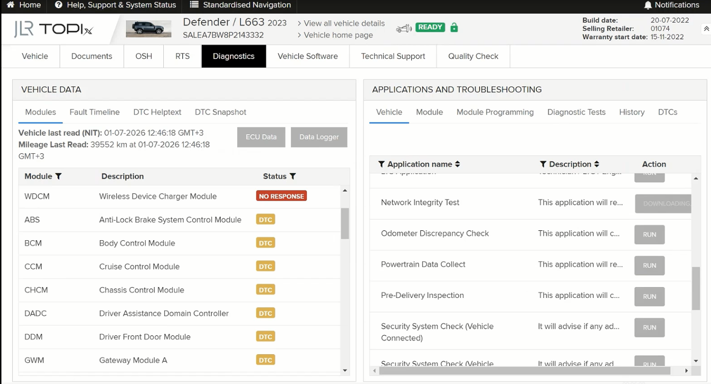The height and width of the screenshot is (384, 711).
Task: Switch to the Fault Timeline sub-tab
Action: (x=95, y=113)
